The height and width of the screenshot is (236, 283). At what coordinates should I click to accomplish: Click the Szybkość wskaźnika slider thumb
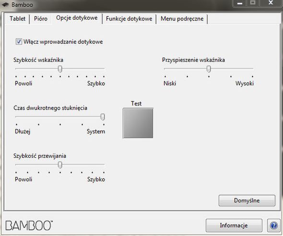click(60, 69)
